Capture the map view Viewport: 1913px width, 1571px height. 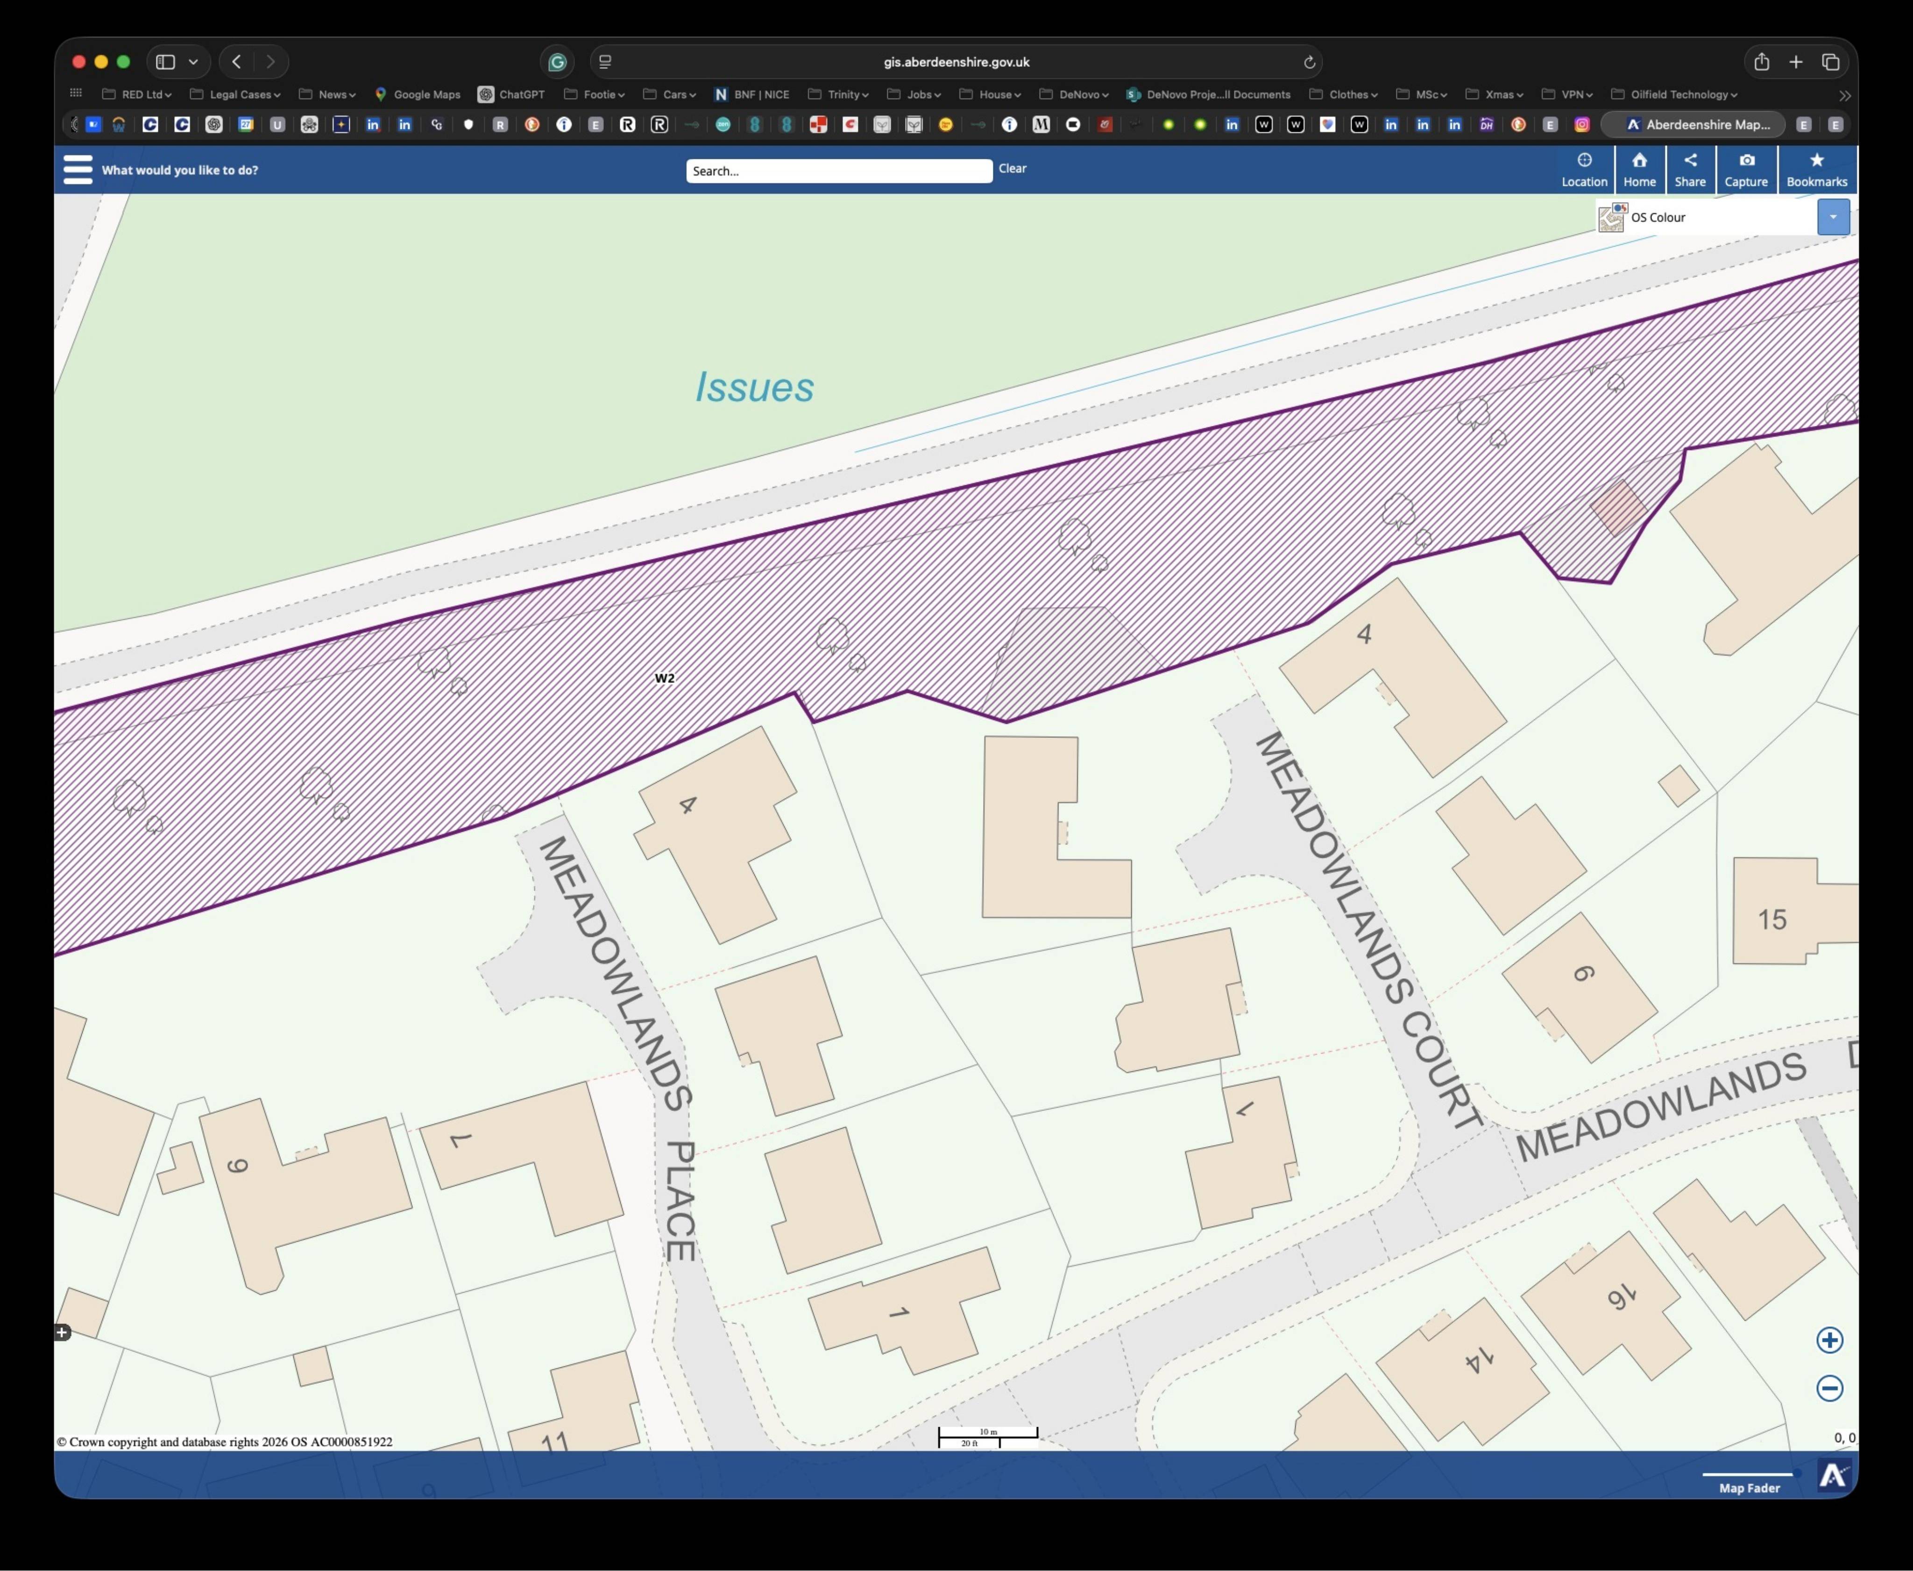[x=1746, y=169]
